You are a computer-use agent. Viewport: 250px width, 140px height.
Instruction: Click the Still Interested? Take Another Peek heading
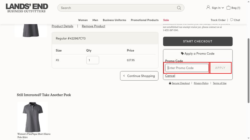point(44,95)
